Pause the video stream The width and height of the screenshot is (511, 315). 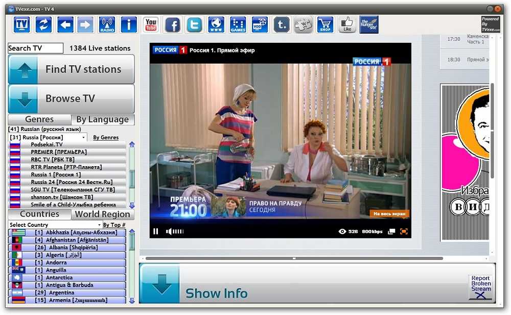tap(156, 231)
